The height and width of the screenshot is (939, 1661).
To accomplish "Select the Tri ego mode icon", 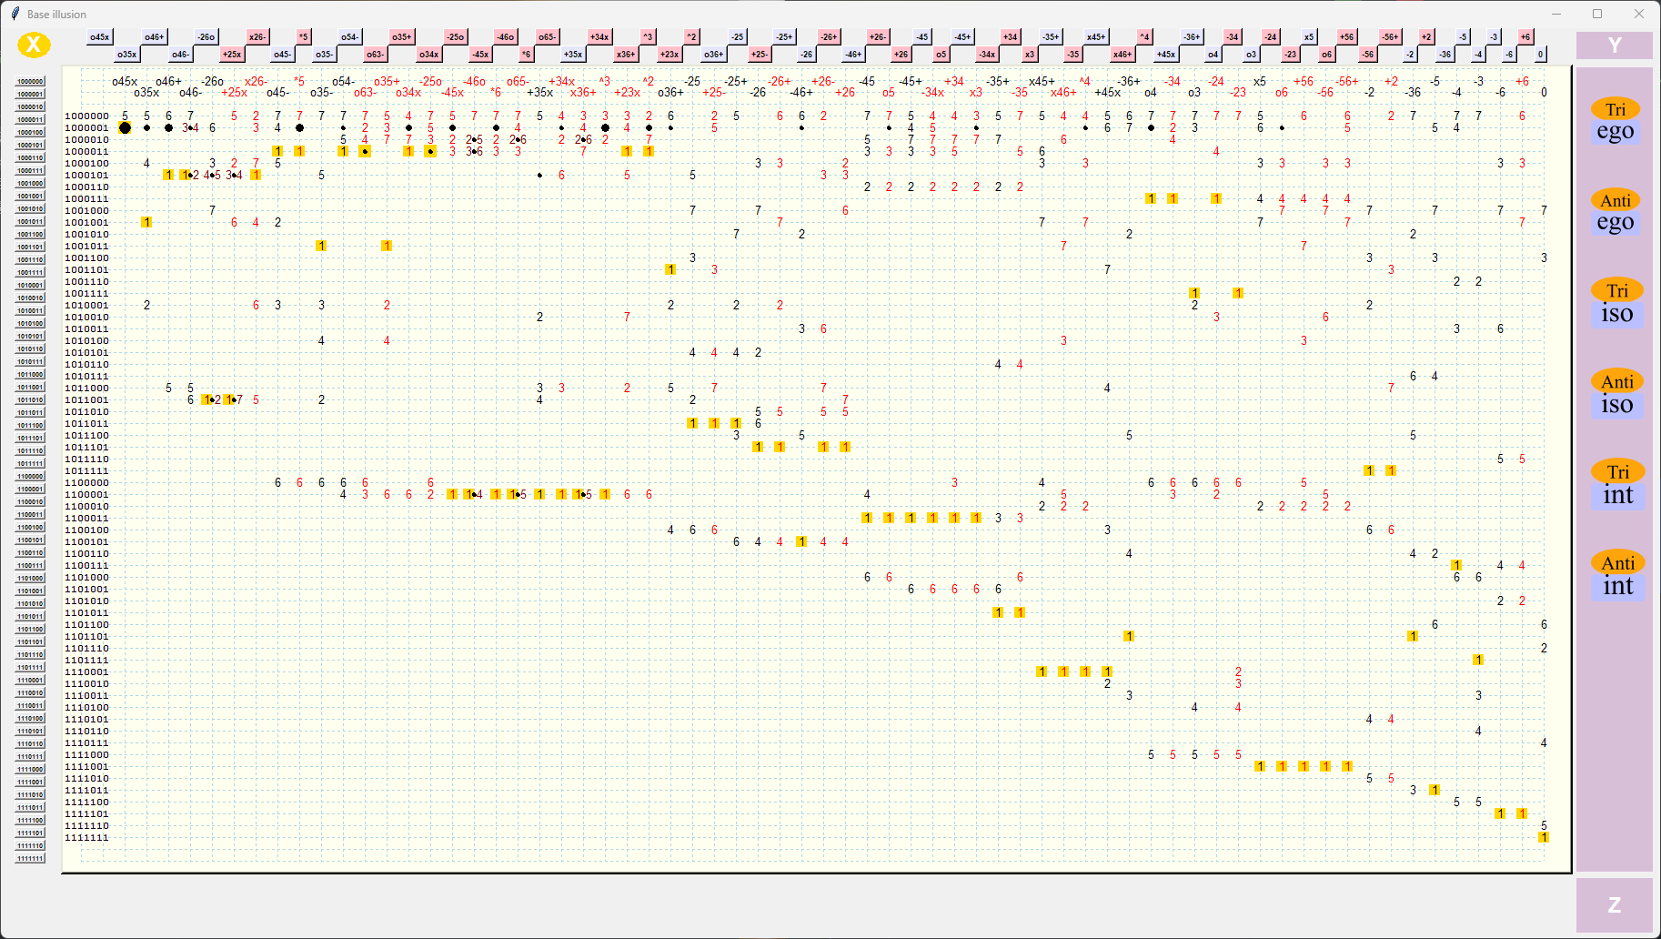I will click(x=1616, y=119).
